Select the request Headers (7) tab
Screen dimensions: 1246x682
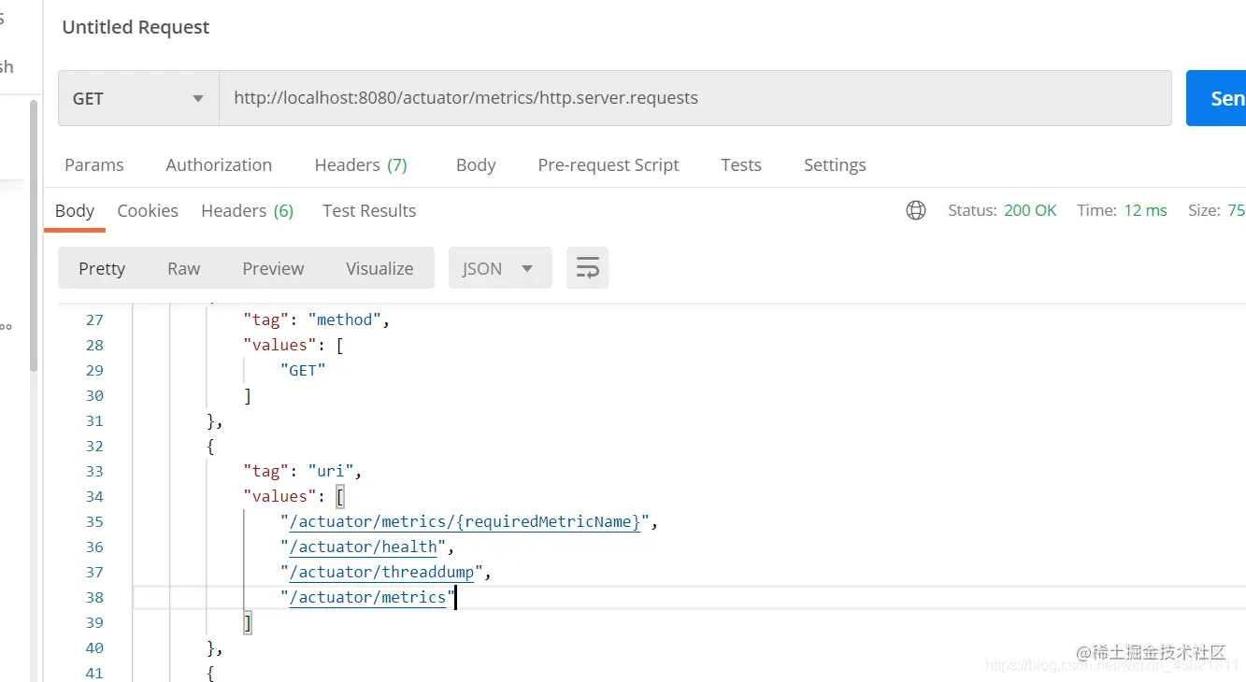(x=361, y=164)
